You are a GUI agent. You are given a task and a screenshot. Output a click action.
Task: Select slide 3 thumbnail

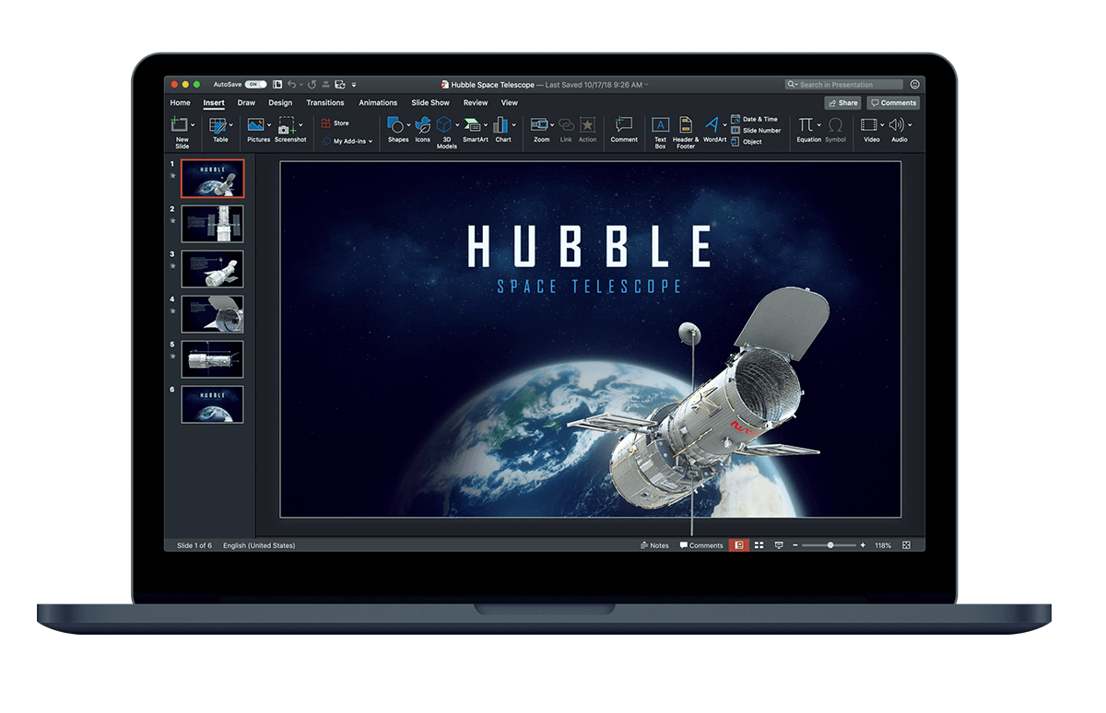click(213, 269)
